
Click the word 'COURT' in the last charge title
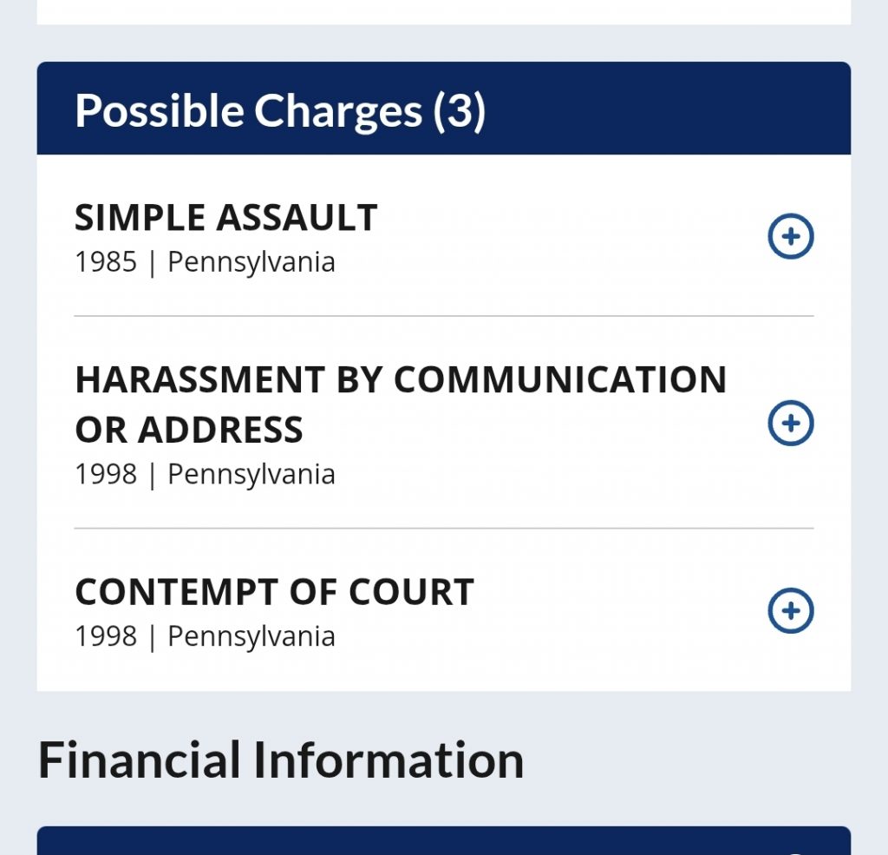tap(411, 592)
